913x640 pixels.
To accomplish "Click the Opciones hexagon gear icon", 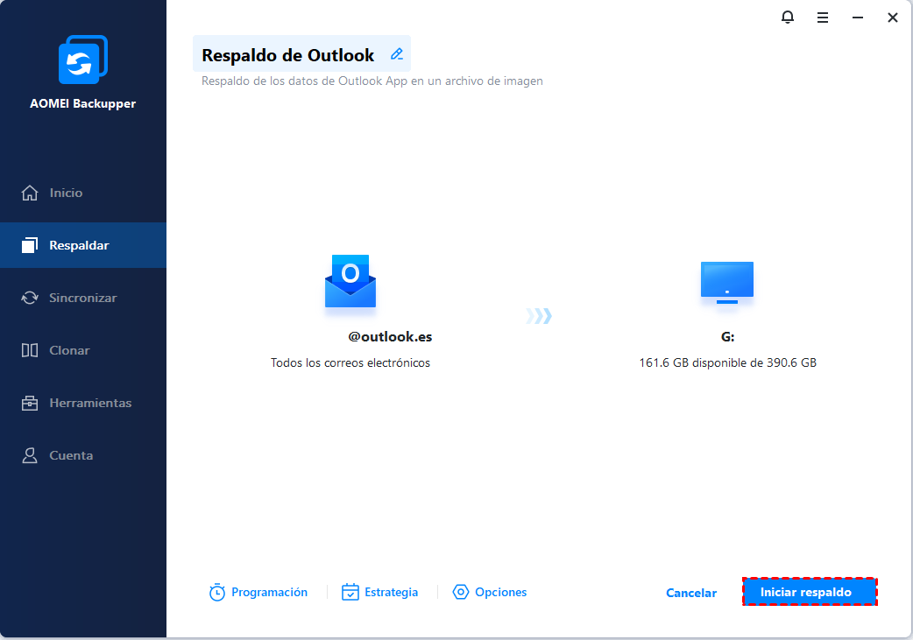I will coord(461,593).
